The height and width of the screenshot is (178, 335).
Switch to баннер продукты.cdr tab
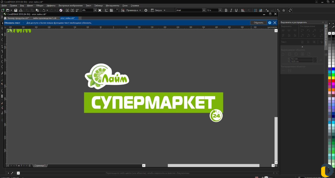click(x=18, y=18)
